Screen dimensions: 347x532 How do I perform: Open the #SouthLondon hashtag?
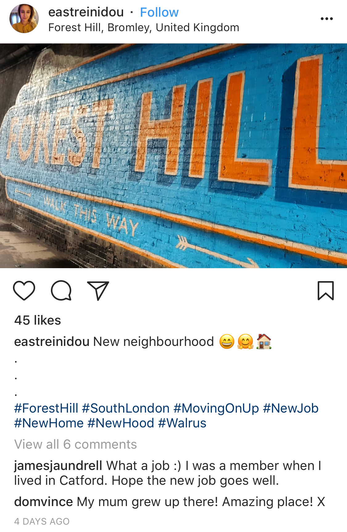point(126,408)
